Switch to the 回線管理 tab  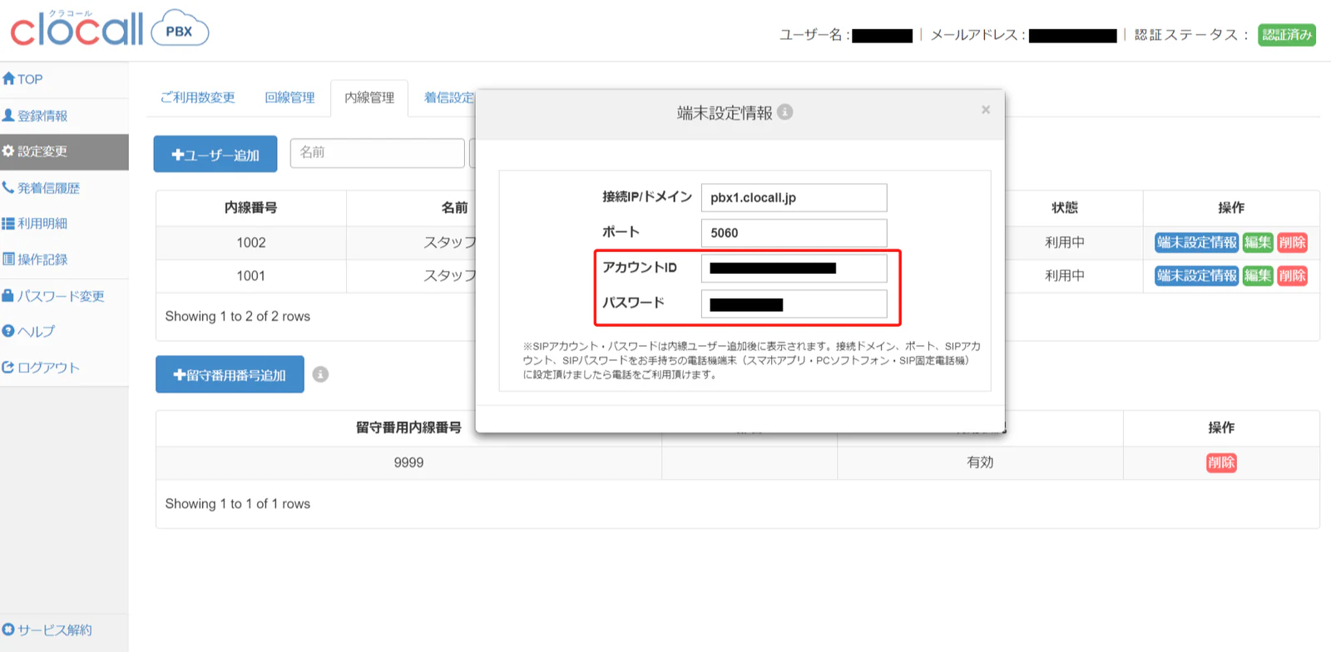(289, 97)
